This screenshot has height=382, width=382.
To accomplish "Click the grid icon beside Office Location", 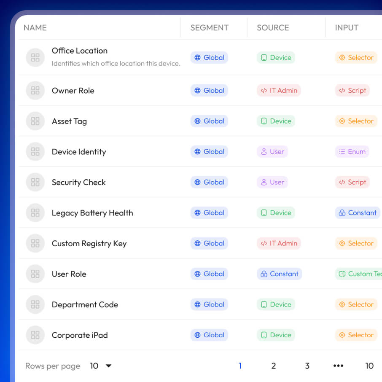I will [x=35, y=57].
